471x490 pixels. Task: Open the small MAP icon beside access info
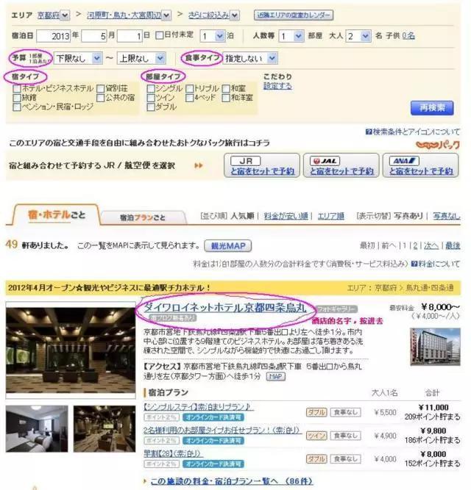click(x=275, y=376)
